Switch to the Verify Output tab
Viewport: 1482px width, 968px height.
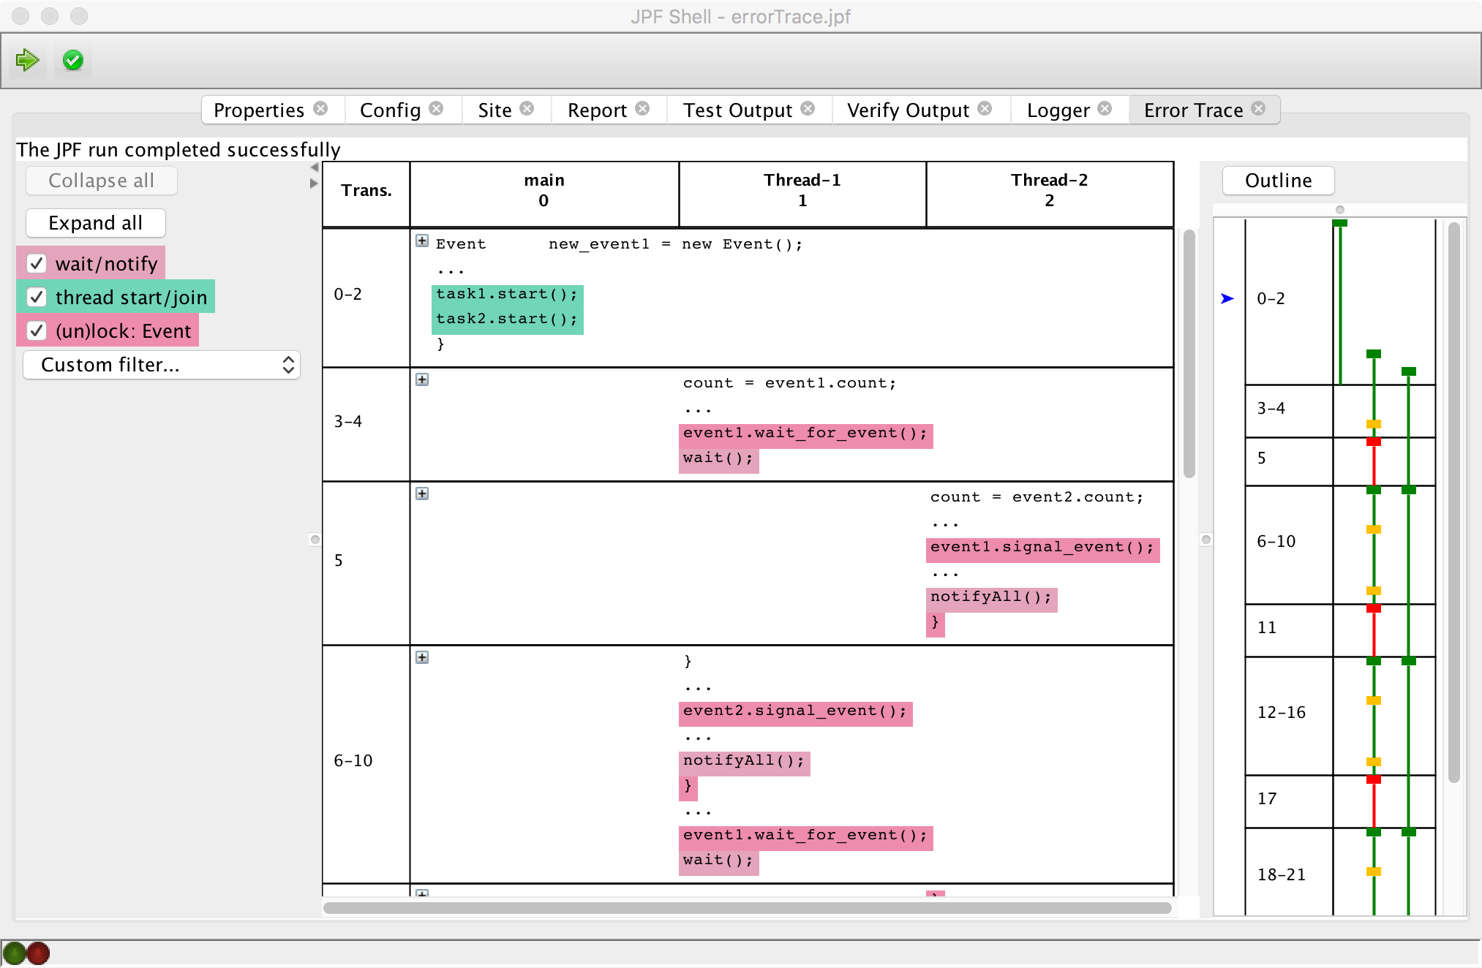(907, 110)
